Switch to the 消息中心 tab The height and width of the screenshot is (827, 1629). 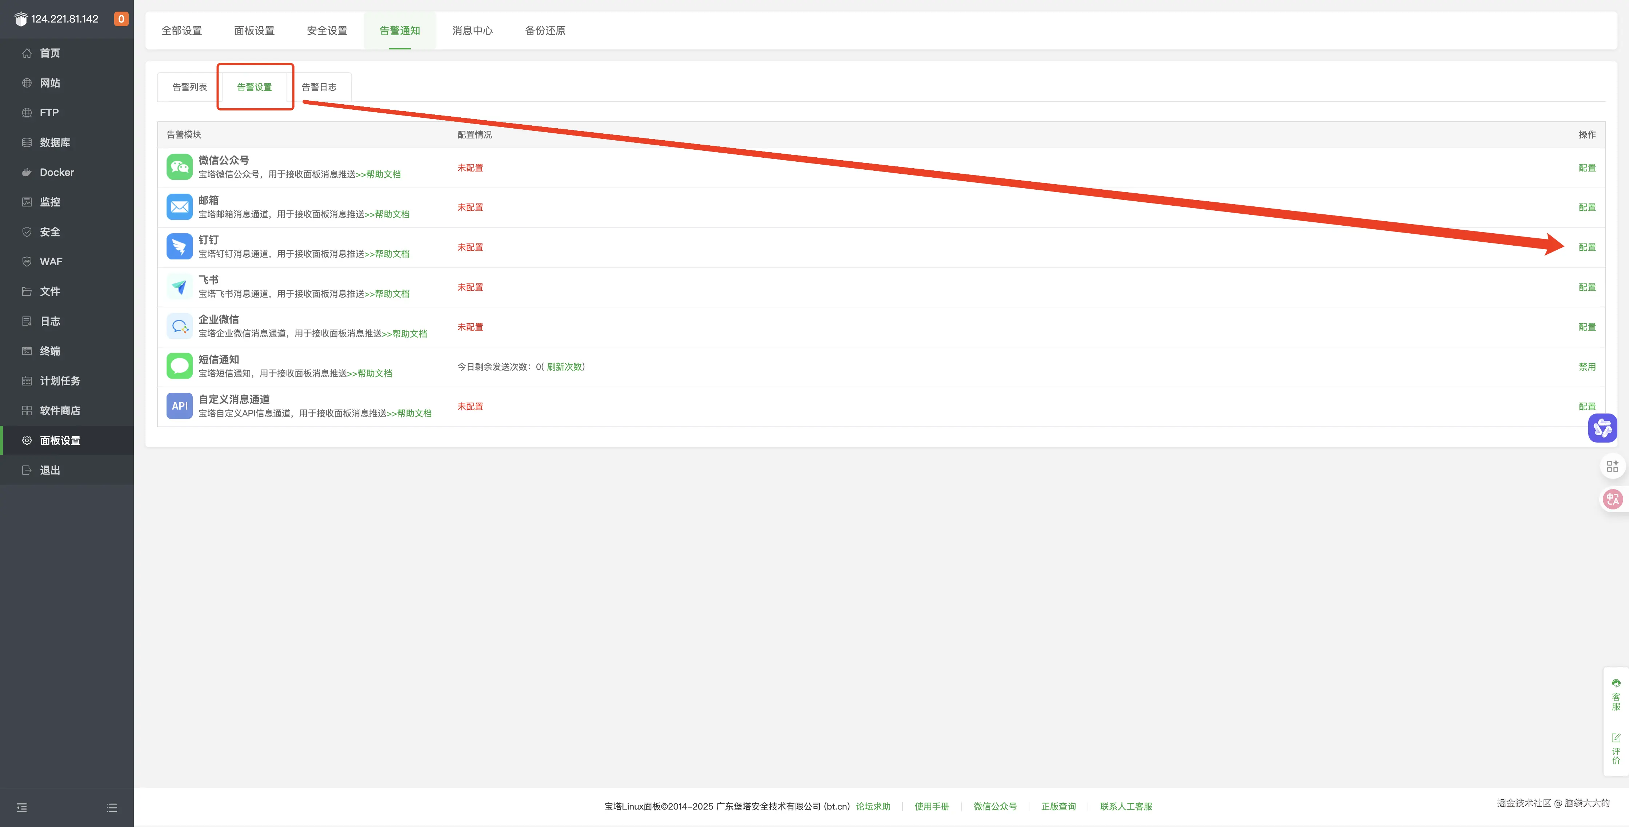pyautogui.click(x=472, y=30)
